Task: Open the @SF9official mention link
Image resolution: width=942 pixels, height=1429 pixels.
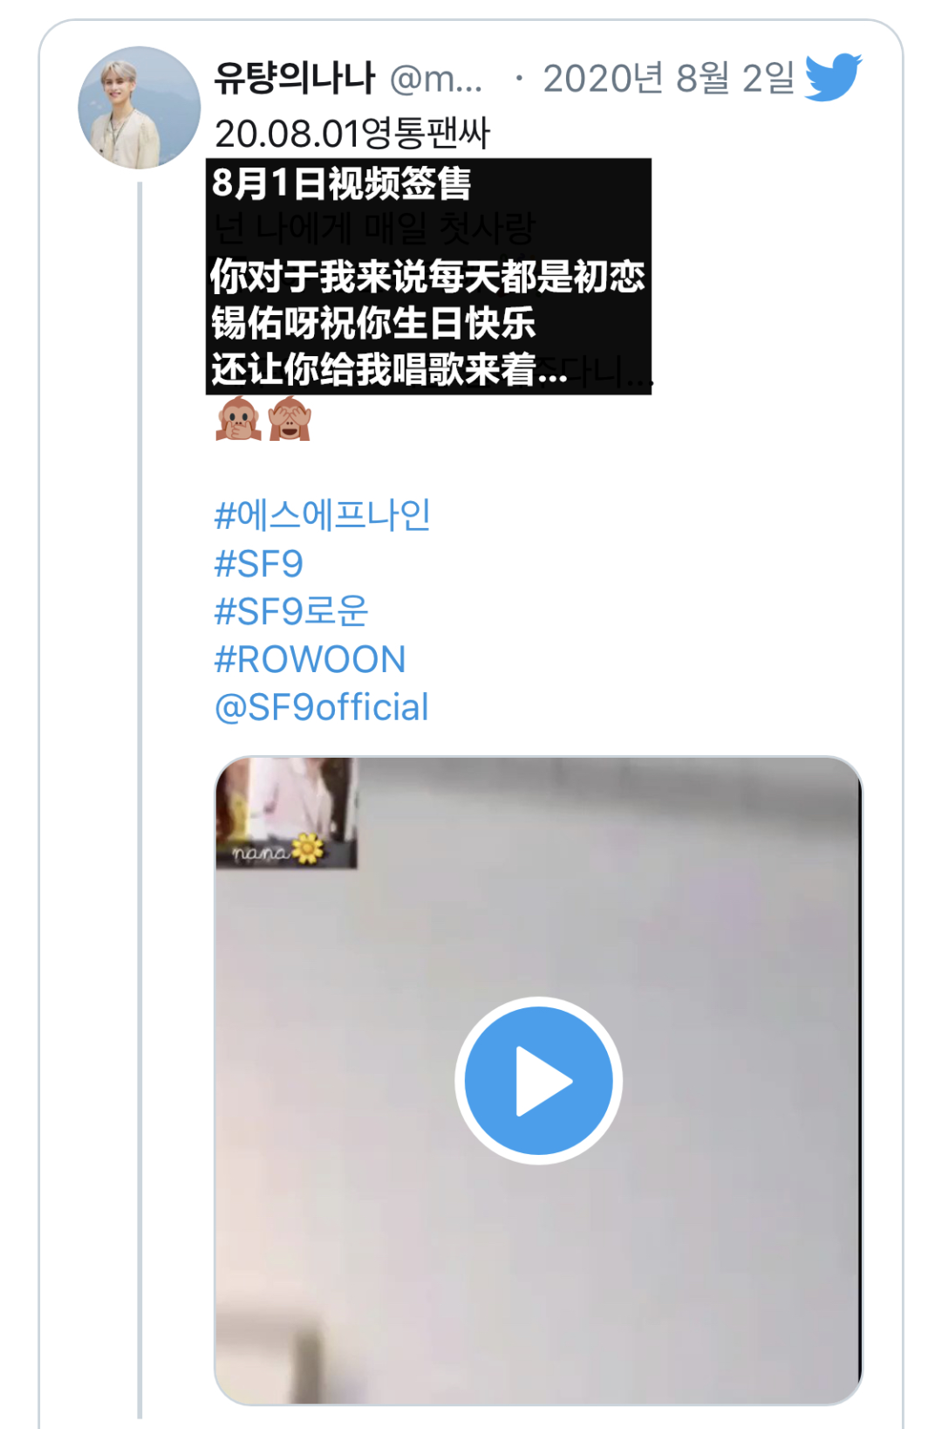Action: tap(321, 707)
